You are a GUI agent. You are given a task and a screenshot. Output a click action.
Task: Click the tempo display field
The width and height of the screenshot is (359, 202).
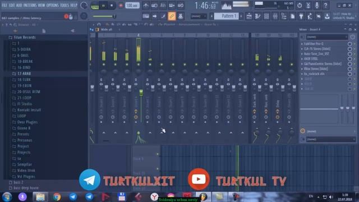coord(132,5)
